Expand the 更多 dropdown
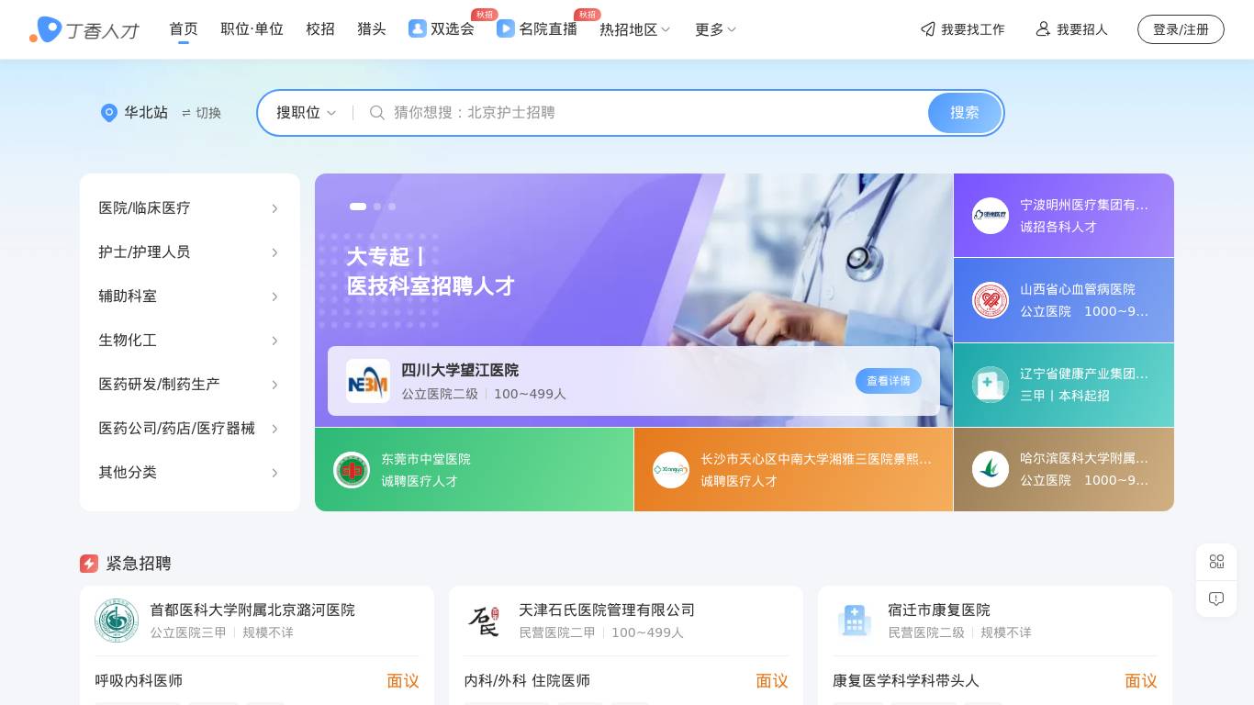1254x705 pixels. pos(733,29)
